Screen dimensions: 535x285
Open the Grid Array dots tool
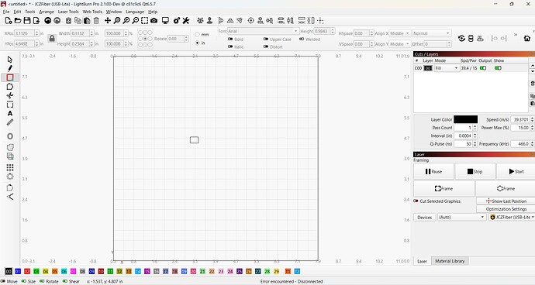point(10,167)
